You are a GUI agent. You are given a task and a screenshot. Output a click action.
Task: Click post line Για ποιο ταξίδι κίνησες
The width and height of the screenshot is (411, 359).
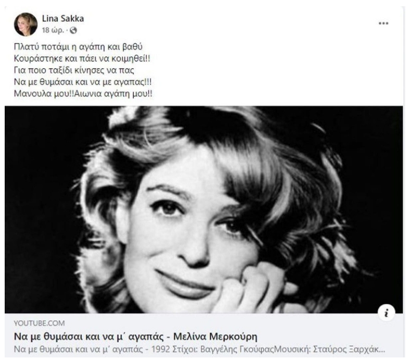[x=74, y=70]
